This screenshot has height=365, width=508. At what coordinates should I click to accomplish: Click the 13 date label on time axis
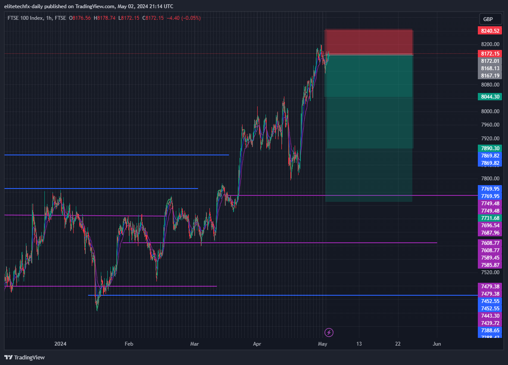pos(359,344)
